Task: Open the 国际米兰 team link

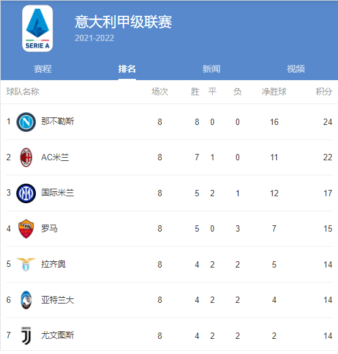Action: point(57,193)
